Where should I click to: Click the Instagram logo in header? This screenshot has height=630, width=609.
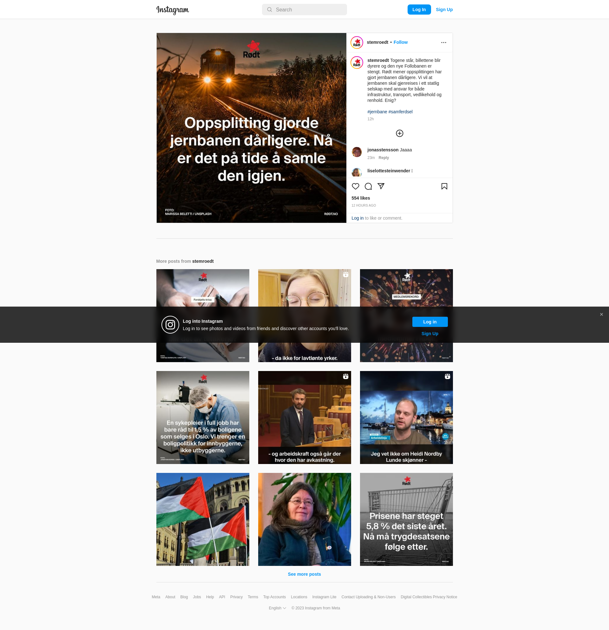tap(173, 10)
